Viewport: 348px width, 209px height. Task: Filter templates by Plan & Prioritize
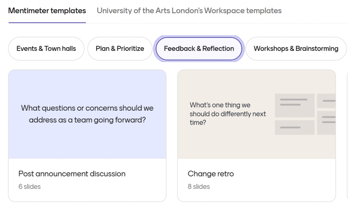coord(120,49)
